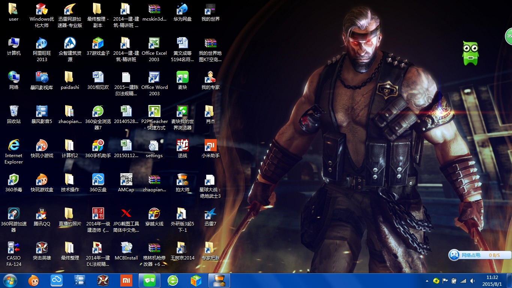This screenshot has height=288, width=512.
Task: Open the 技术操作 folder
Action: [70, 183]
